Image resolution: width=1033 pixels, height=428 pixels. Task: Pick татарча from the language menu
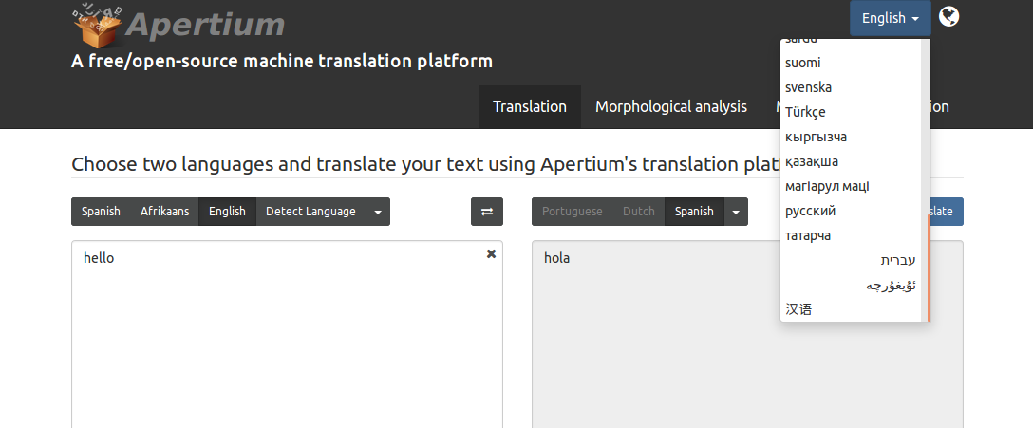point(851,235)
